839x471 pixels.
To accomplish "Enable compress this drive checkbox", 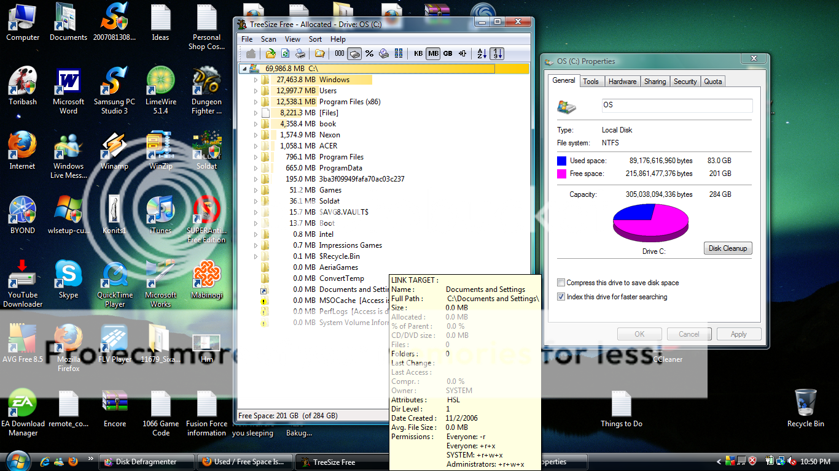I will click(561, 283).
